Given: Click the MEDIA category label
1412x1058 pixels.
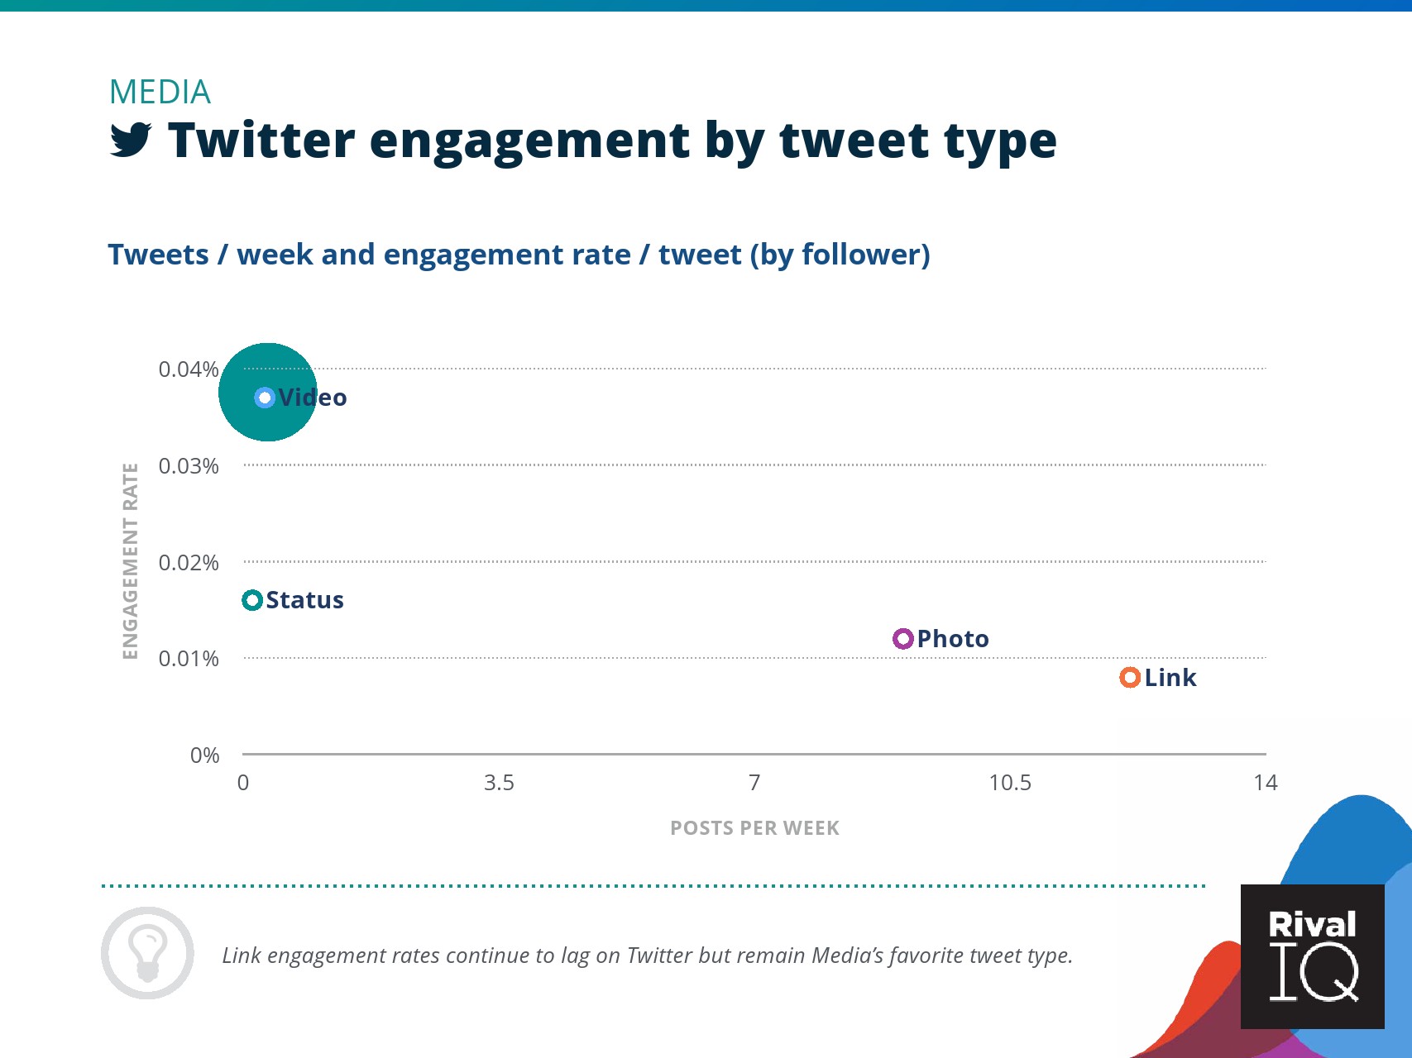Looking at the screenshot, I should [160, 92].
